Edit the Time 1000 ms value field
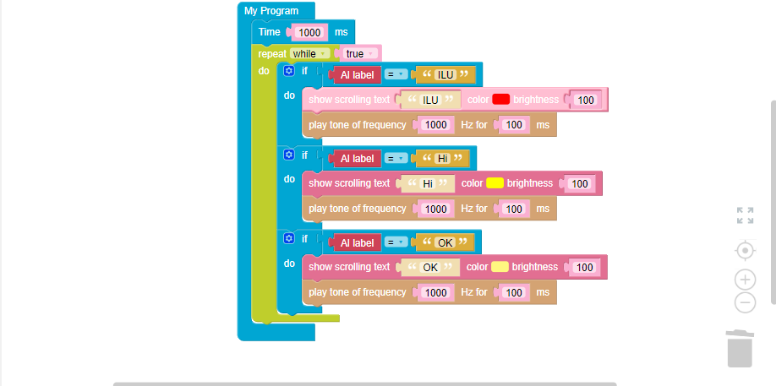The image size is (776, 386). (310, 33)
